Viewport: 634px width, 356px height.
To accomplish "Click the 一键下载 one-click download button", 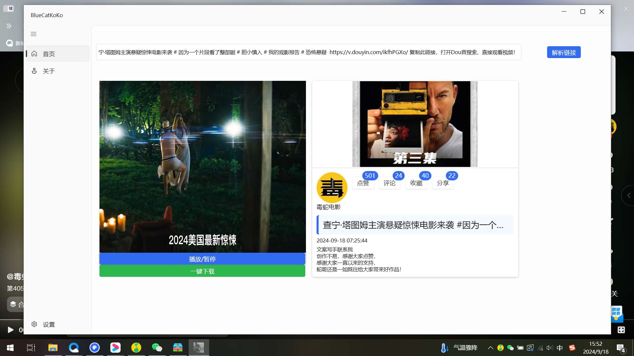I will pos(202,271).
